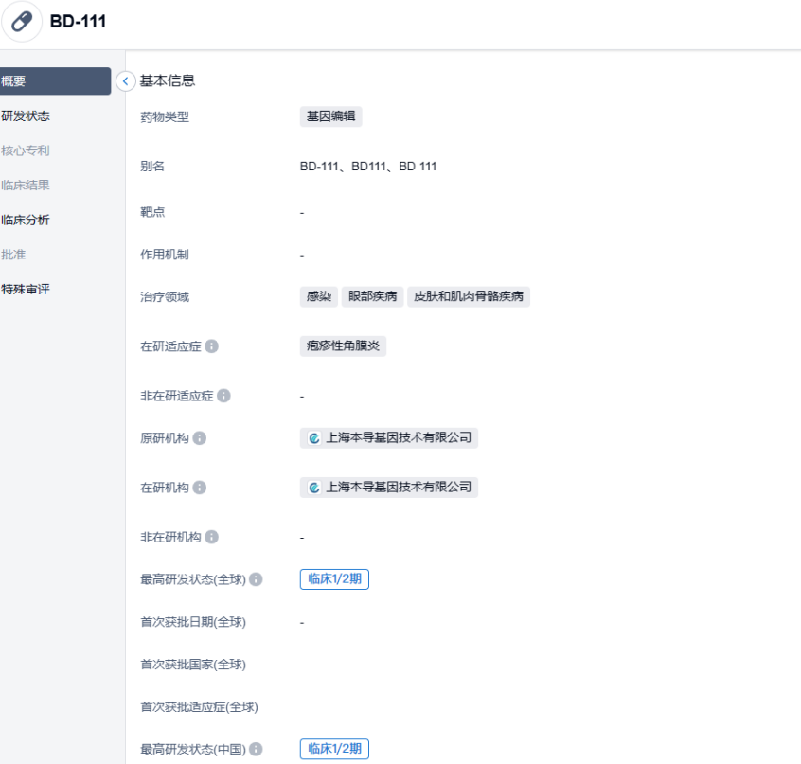Click the 感染 therapeutic area tag
Viewport: 801px width, 764px height.
pyautogui.click(x=318, y=296)
